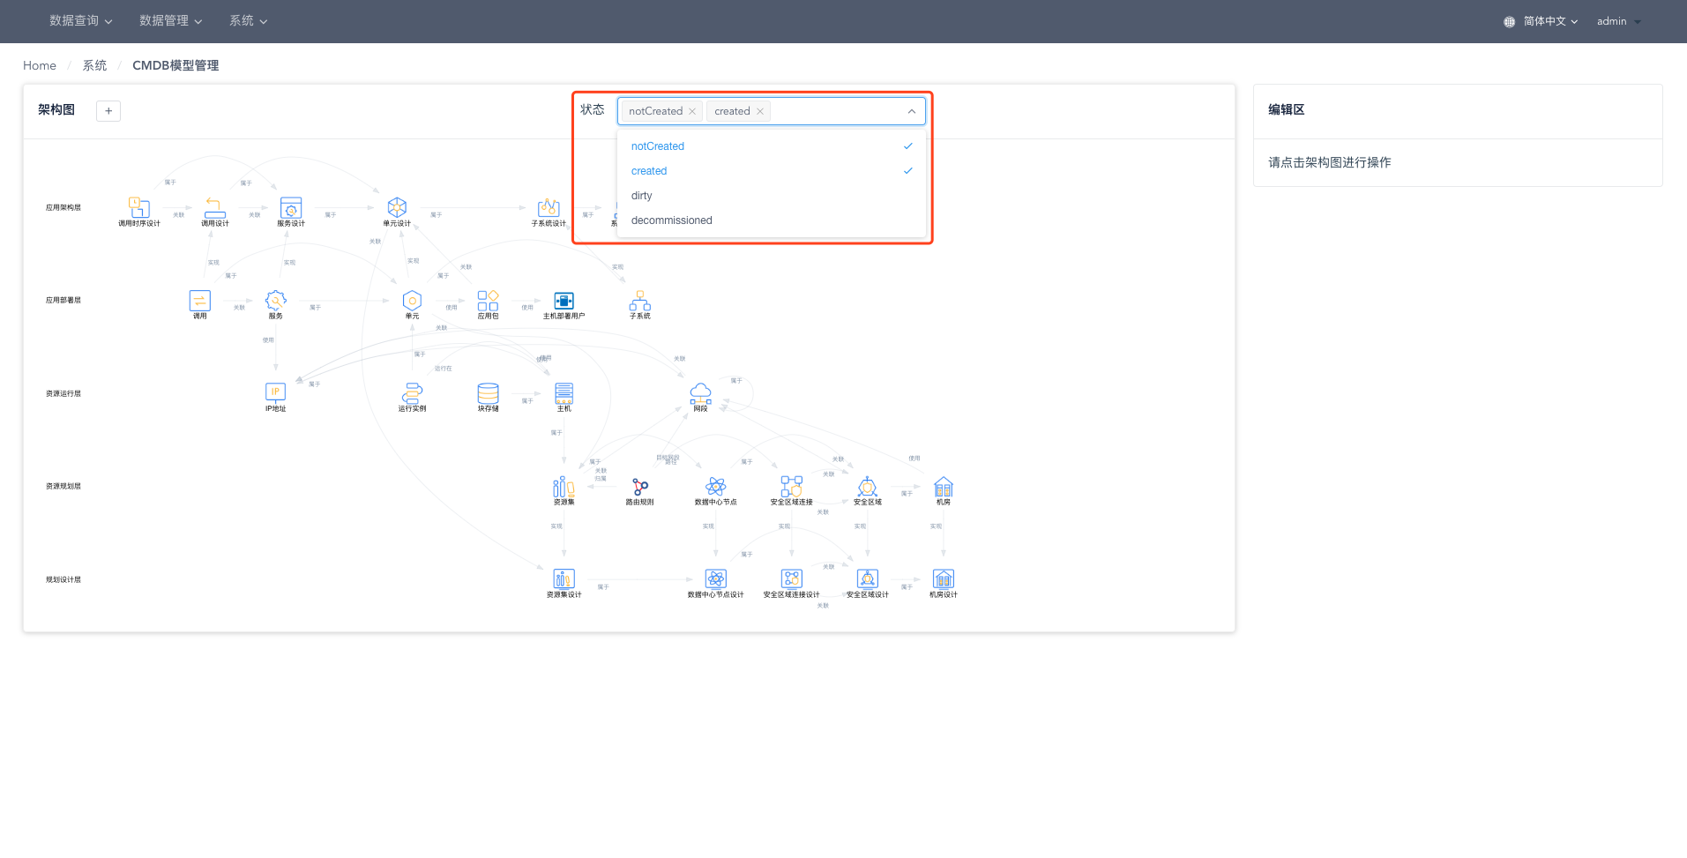Image resolution: width=1687 pixels, height=858 pixels.
Task: Click the 服务 gear node icon
Action: pyautogui.click(x=276, y=300)
